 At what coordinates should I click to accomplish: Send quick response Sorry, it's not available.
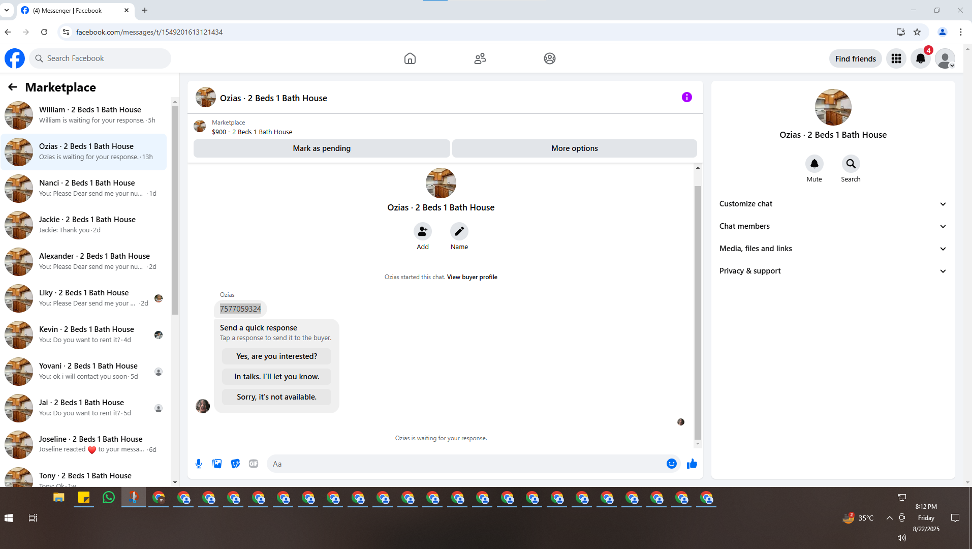click(276, 397)
